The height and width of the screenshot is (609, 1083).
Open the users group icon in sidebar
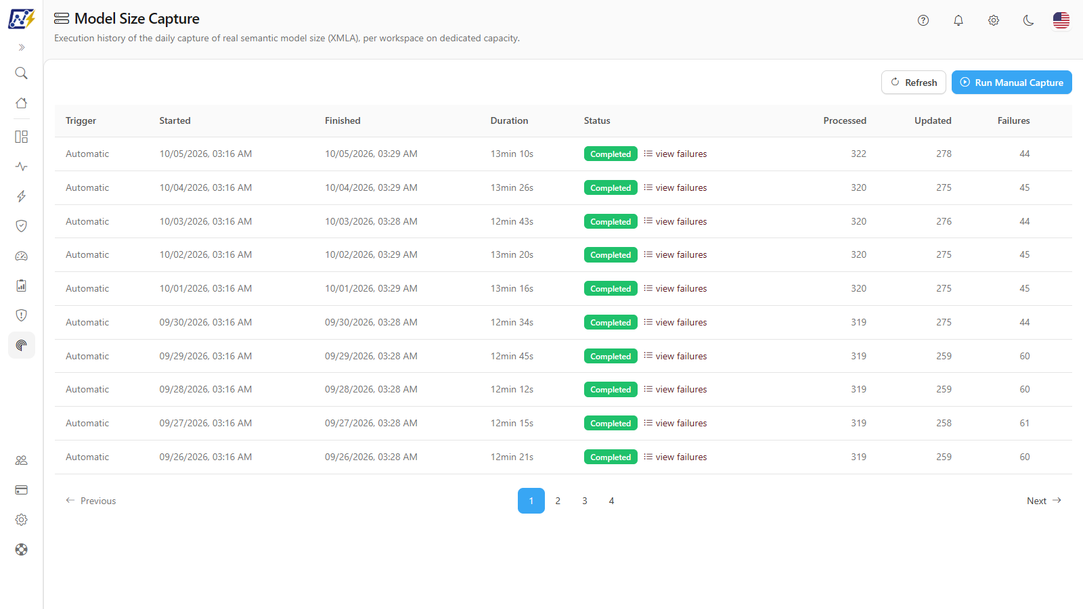click(22, 460)
